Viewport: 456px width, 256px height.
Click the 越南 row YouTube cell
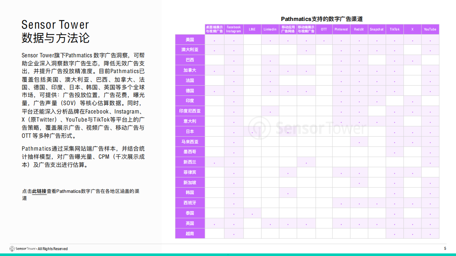[x=430, y=233]
